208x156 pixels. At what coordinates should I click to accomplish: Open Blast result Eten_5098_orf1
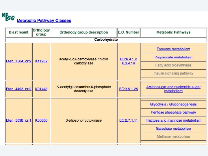click(19, 120)
